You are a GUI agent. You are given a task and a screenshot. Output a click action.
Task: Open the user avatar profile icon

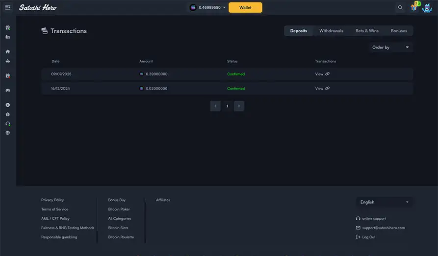point(427,8)
